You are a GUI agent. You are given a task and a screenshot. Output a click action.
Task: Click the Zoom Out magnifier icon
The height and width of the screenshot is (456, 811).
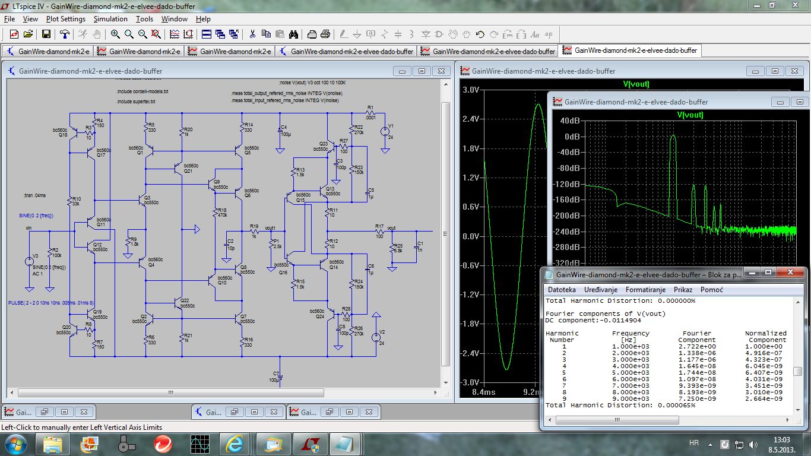(143, 34)
